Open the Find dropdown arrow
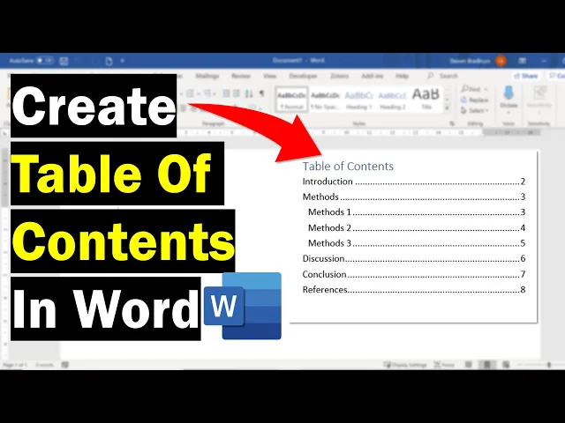The image size is (565, 423). 486,89
